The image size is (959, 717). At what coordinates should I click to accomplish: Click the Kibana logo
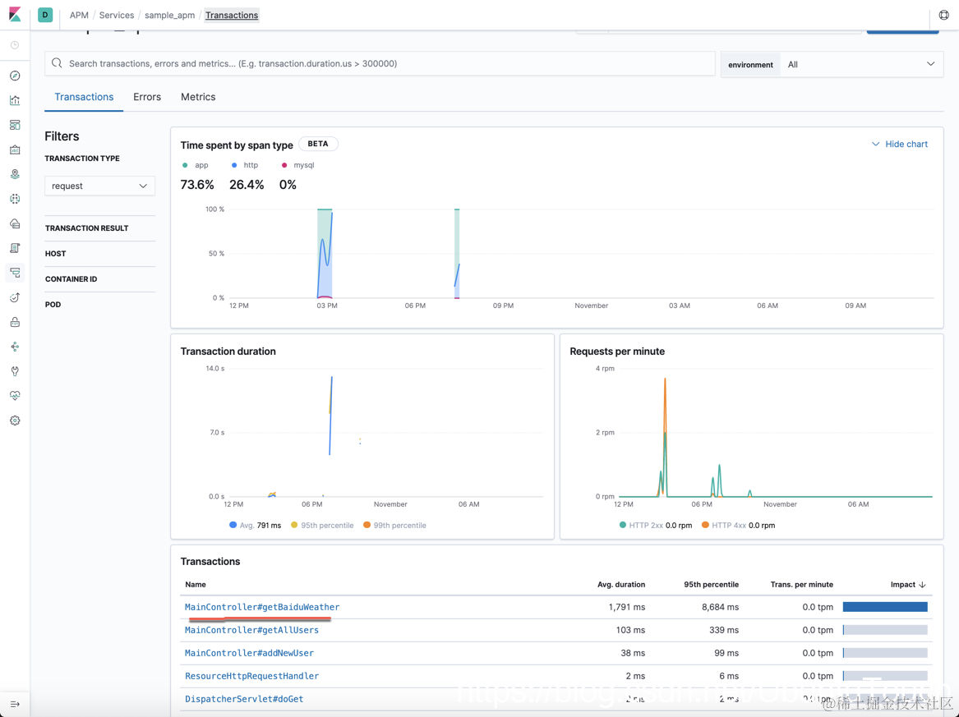15,15
